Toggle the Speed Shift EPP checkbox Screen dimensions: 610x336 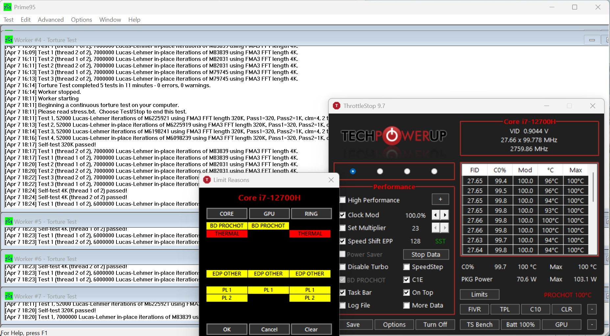343,241
